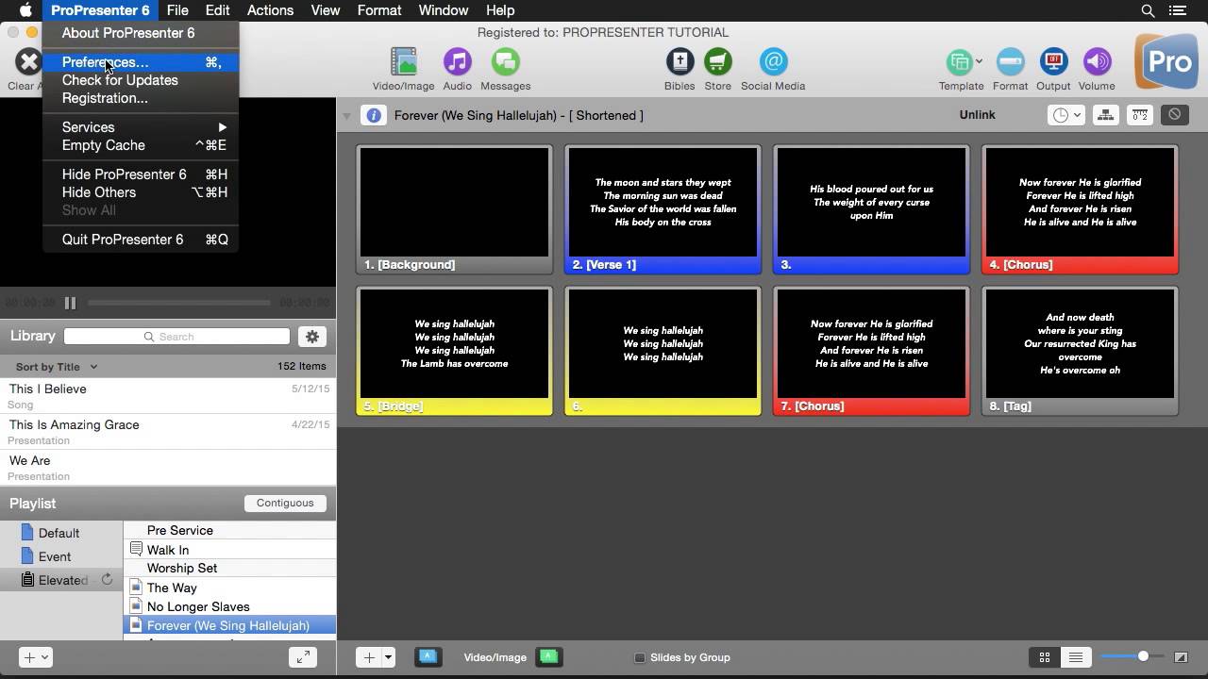Open the playlist add dropdown
The image size is (1208, 679).
[x=35, y=657]
